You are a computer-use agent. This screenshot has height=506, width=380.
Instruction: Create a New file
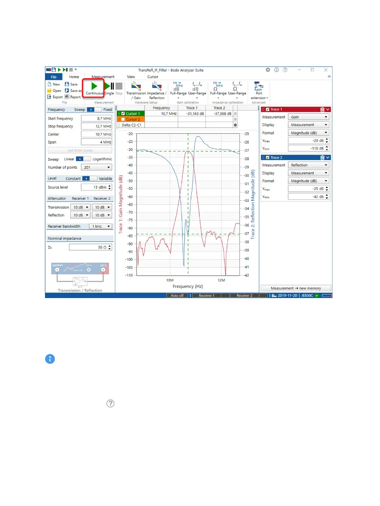(x=54, y=84)
